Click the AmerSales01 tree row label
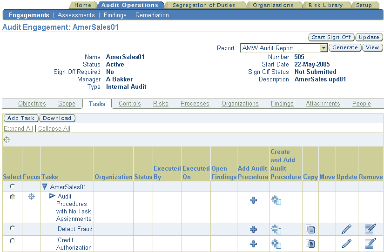Viewport: 384px width, 252px height. [x=68, y=187]
